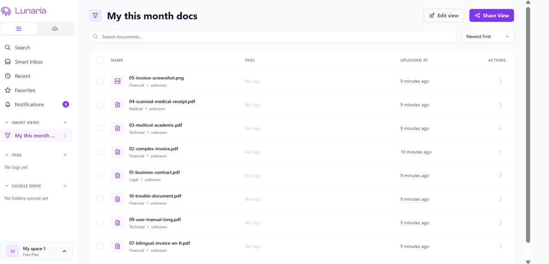
Task: Click the Lunaria logo
Action: (x=24, y=11)
